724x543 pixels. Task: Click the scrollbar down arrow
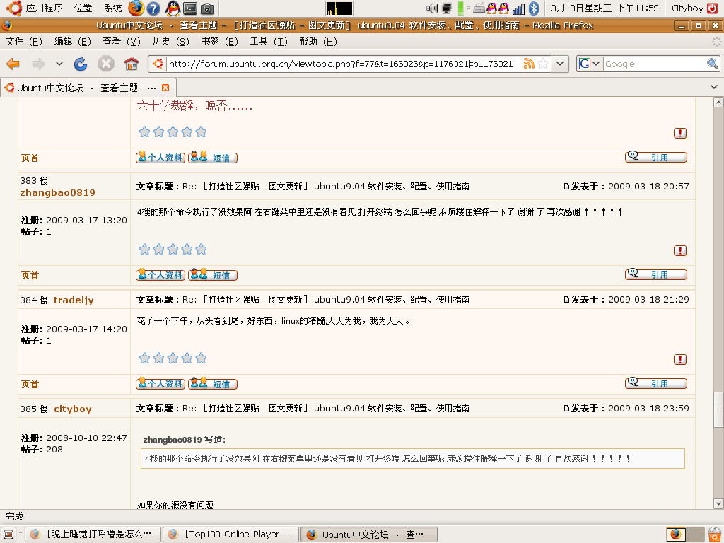pos(718,503)
